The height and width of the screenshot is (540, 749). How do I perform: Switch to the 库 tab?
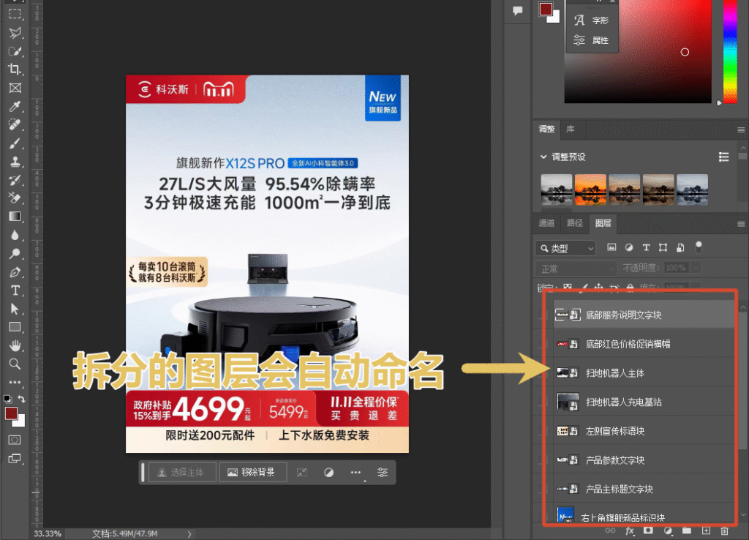click(x=571, y=129)
